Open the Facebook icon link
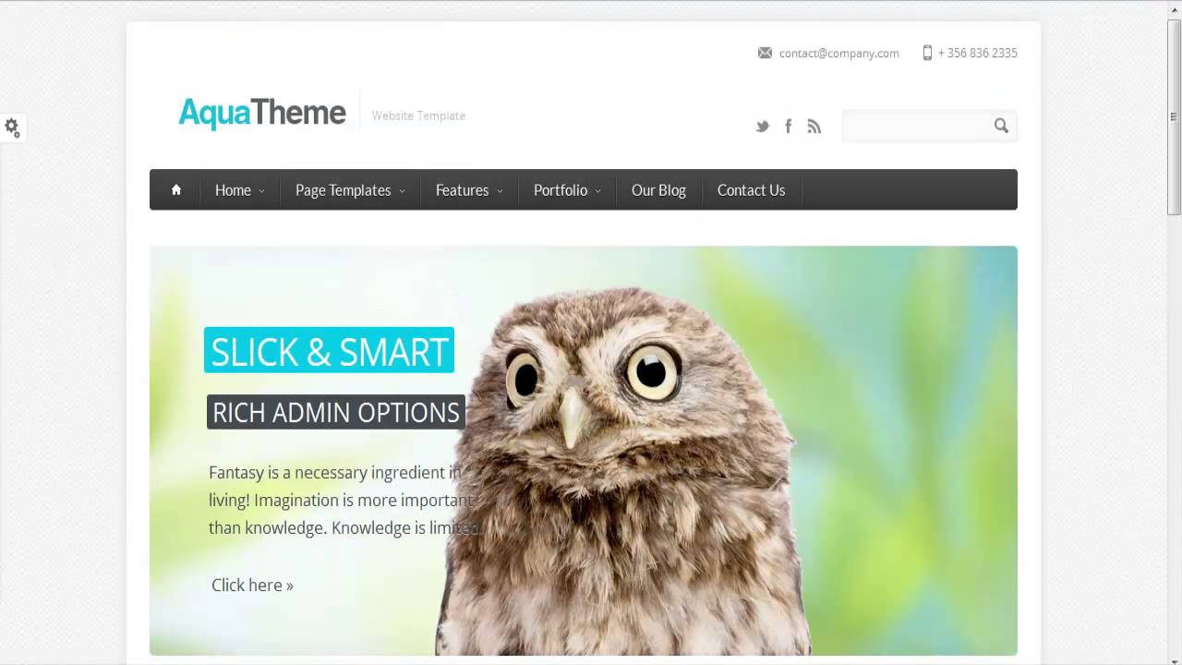1182x665 pixels. 788,127
